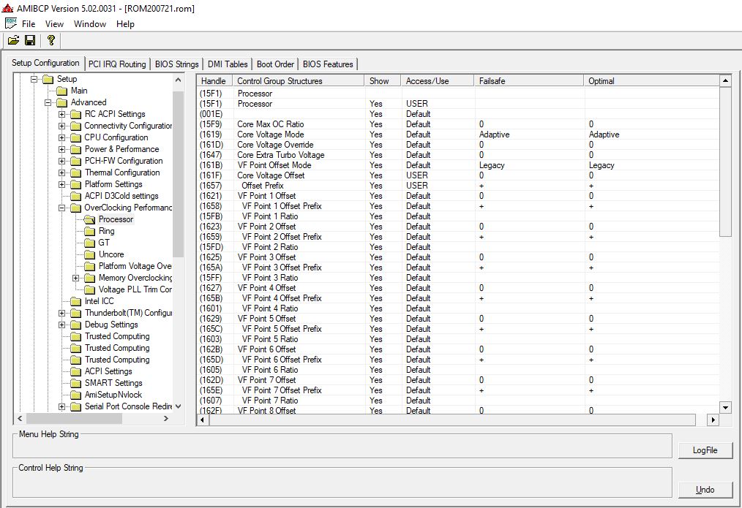Collapse the OverClocking Performance node
This screenshot has width=742, height=508.
coord(62,208)
